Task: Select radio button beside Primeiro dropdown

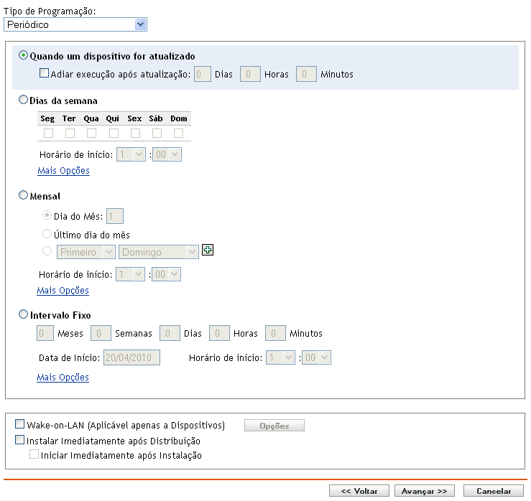Action: click(x=47, y=251)
